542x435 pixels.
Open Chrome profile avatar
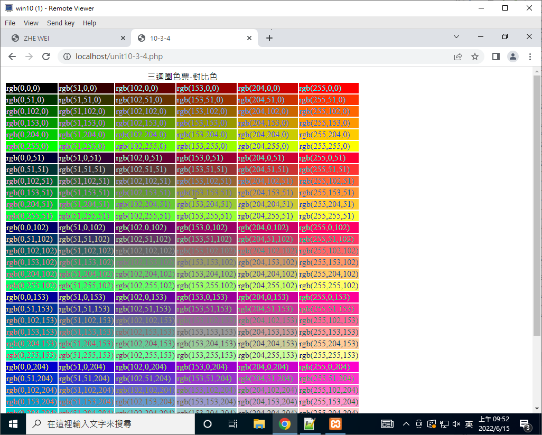pyautogui.click(x=512, y=56)
